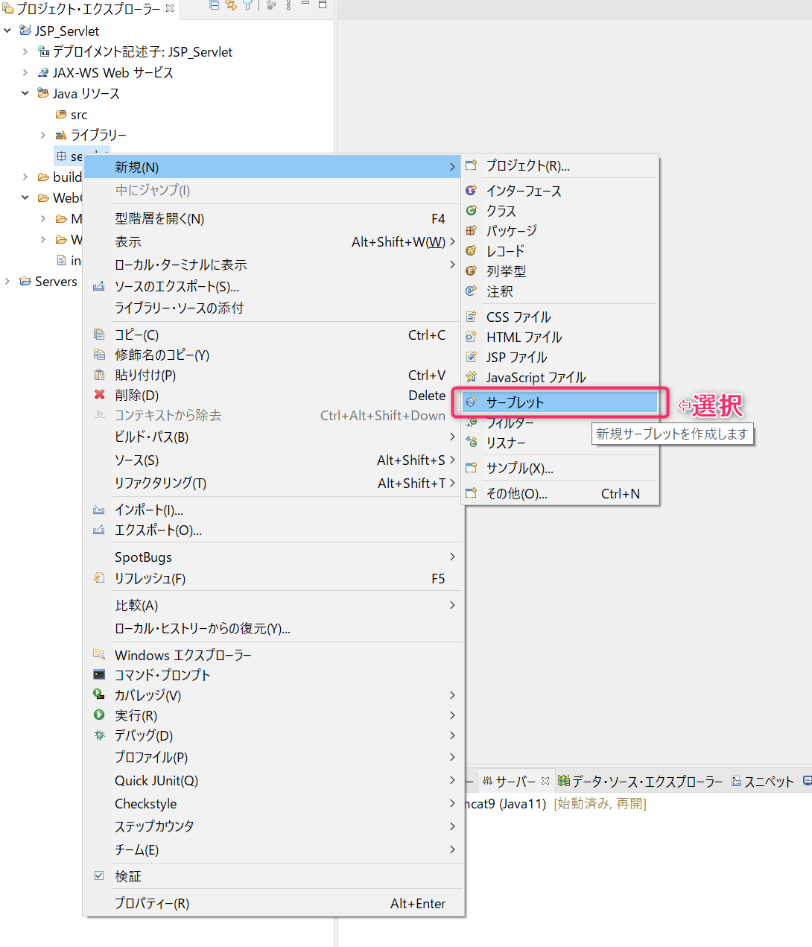Choose 型階層を開く(N)

pyautogui.click(x=273, y=218)
